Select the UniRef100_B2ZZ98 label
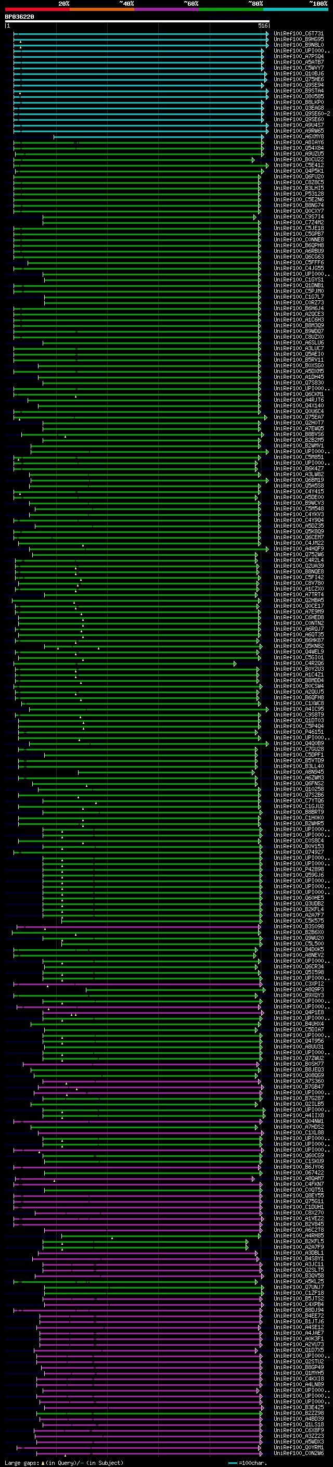This screenshot has height=1467, width=333. [298, 1413]
